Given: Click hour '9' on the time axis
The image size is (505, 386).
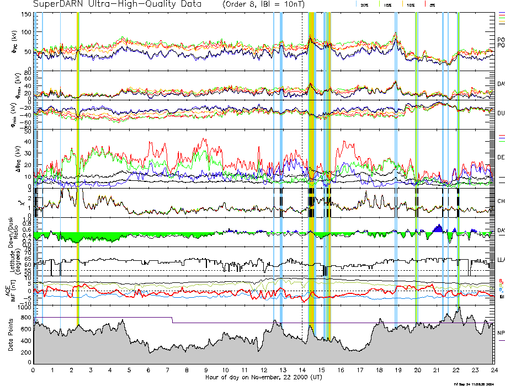Looking at the screenshot, I should (x=206, y=370).
